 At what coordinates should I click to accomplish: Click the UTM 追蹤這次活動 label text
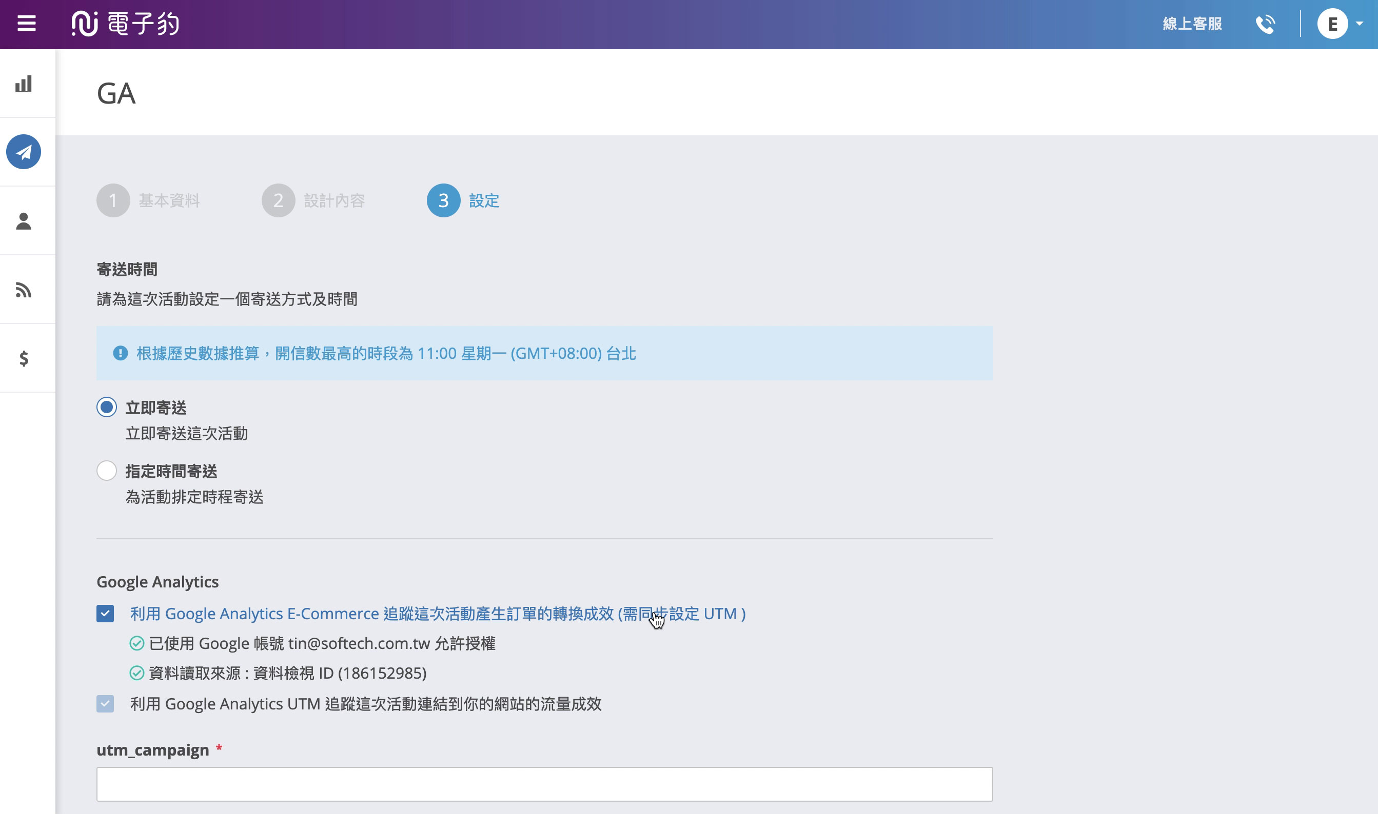366,704
